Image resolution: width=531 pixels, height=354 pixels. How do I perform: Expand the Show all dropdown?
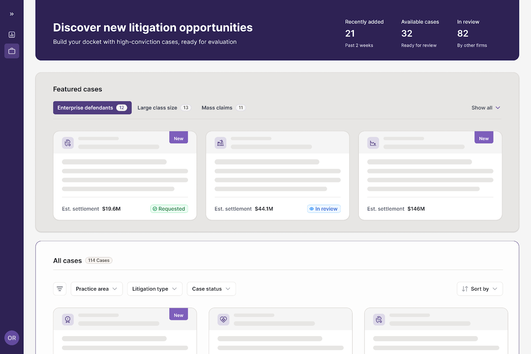(486, 108)
